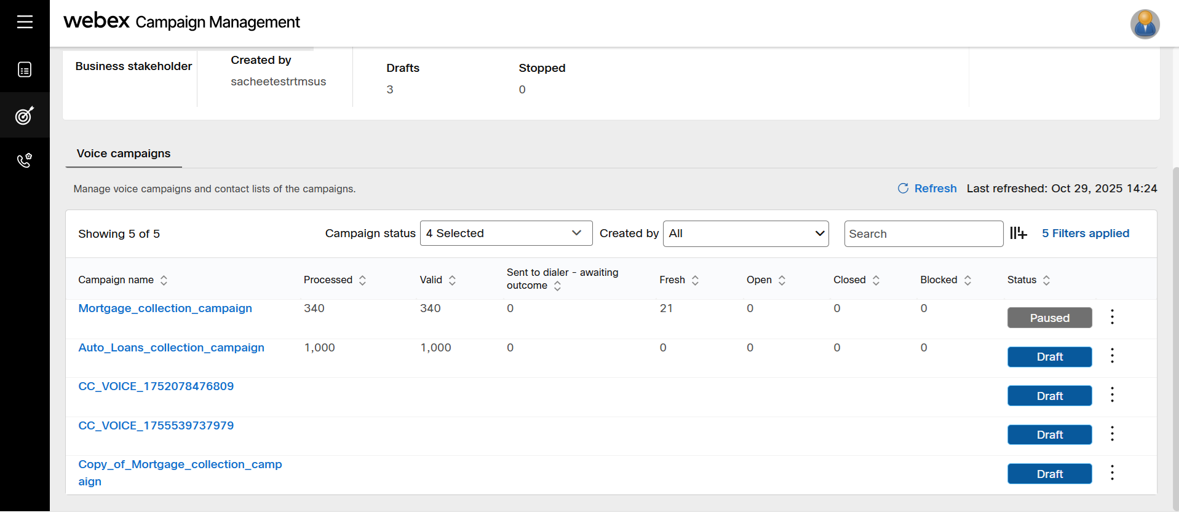Viewport: 1179px width, 521px height.
Task: Open actions menu for Mortgage_collection_campaign
Action: [1112, 317]
